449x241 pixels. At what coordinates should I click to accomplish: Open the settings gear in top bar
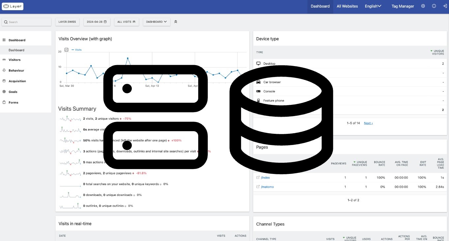point(423,6)
